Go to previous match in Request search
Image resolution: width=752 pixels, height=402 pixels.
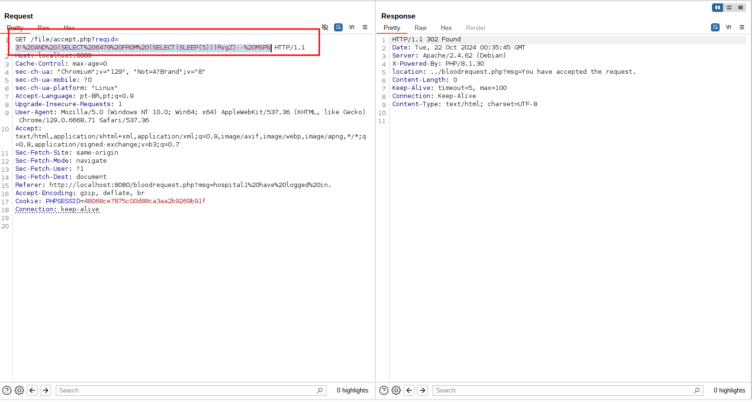coord(32,390)
